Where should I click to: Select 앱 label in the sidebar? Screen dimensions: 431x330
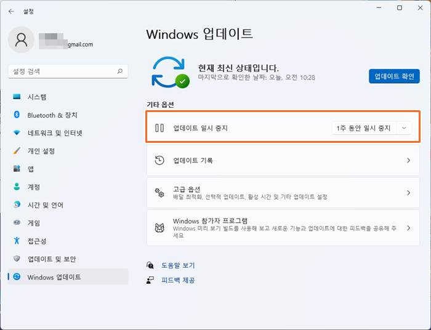point(31,169)
